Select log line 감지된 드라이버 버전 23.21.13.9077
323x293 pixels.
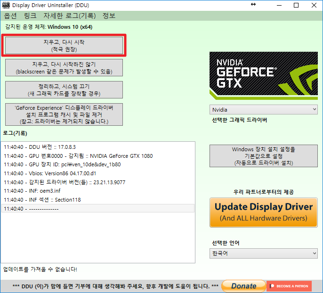click(x=98, y=182)
